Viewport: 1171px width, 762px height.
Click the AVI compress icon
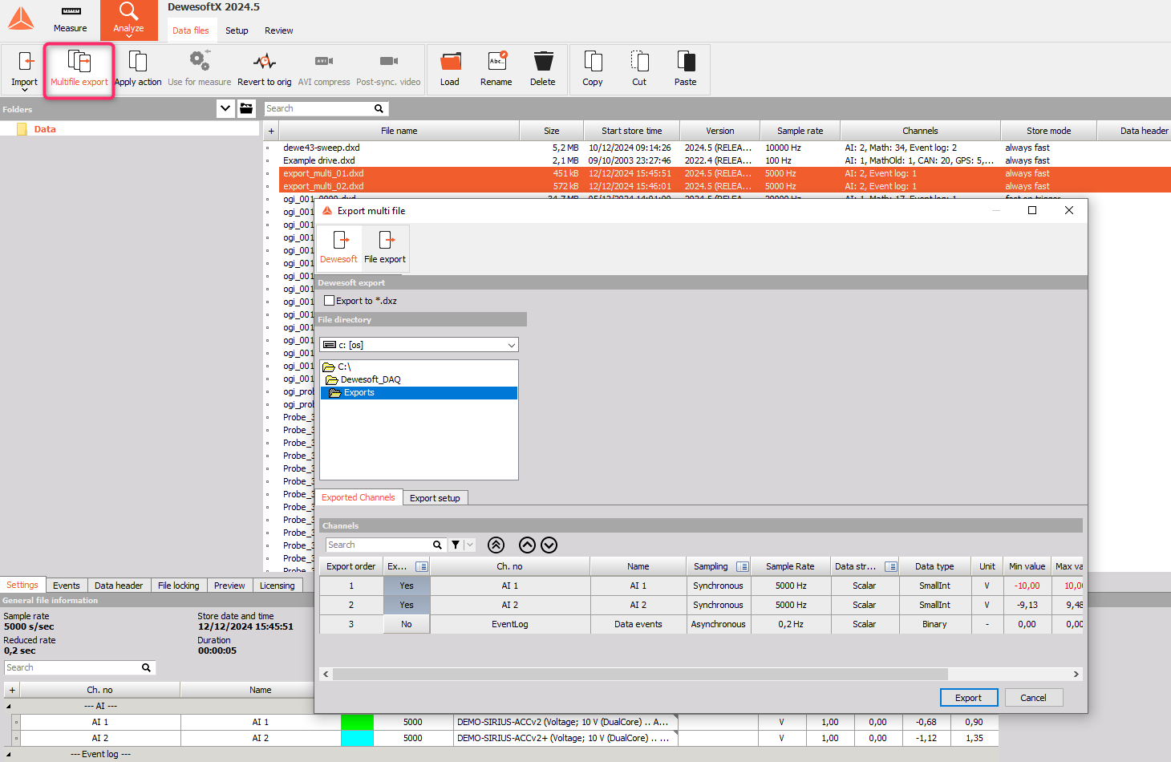324,61
